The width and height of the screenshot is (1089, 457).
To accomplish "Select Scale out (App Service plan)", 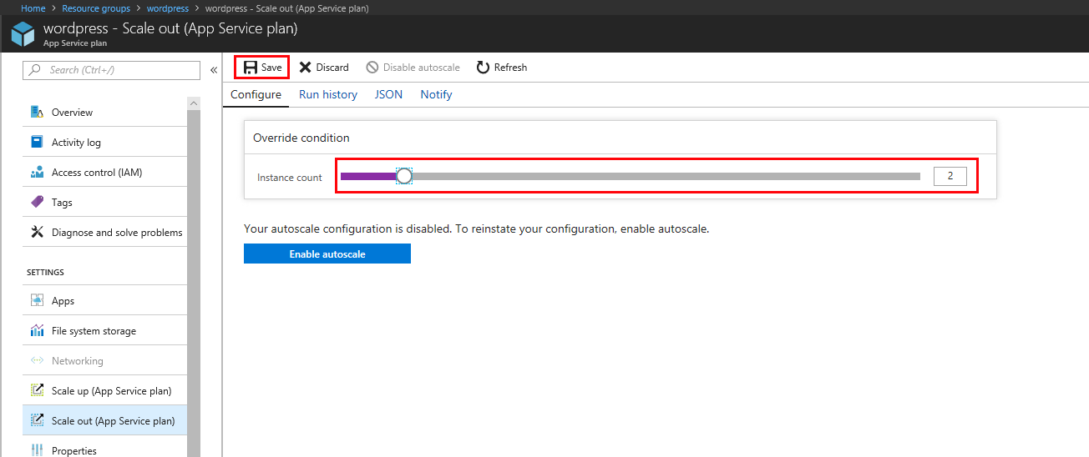I will [x=105, y=420].
